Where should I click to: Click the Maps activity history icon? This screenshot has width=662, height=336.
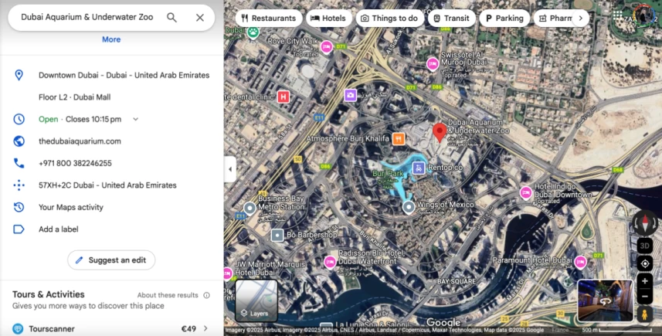point(19,207)
